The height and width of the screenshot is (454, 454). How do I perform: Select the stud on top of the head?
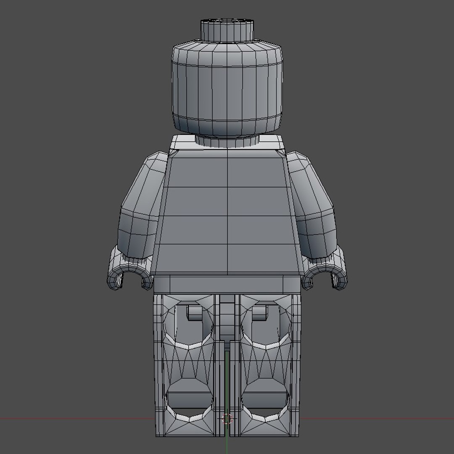coord(227,30)
